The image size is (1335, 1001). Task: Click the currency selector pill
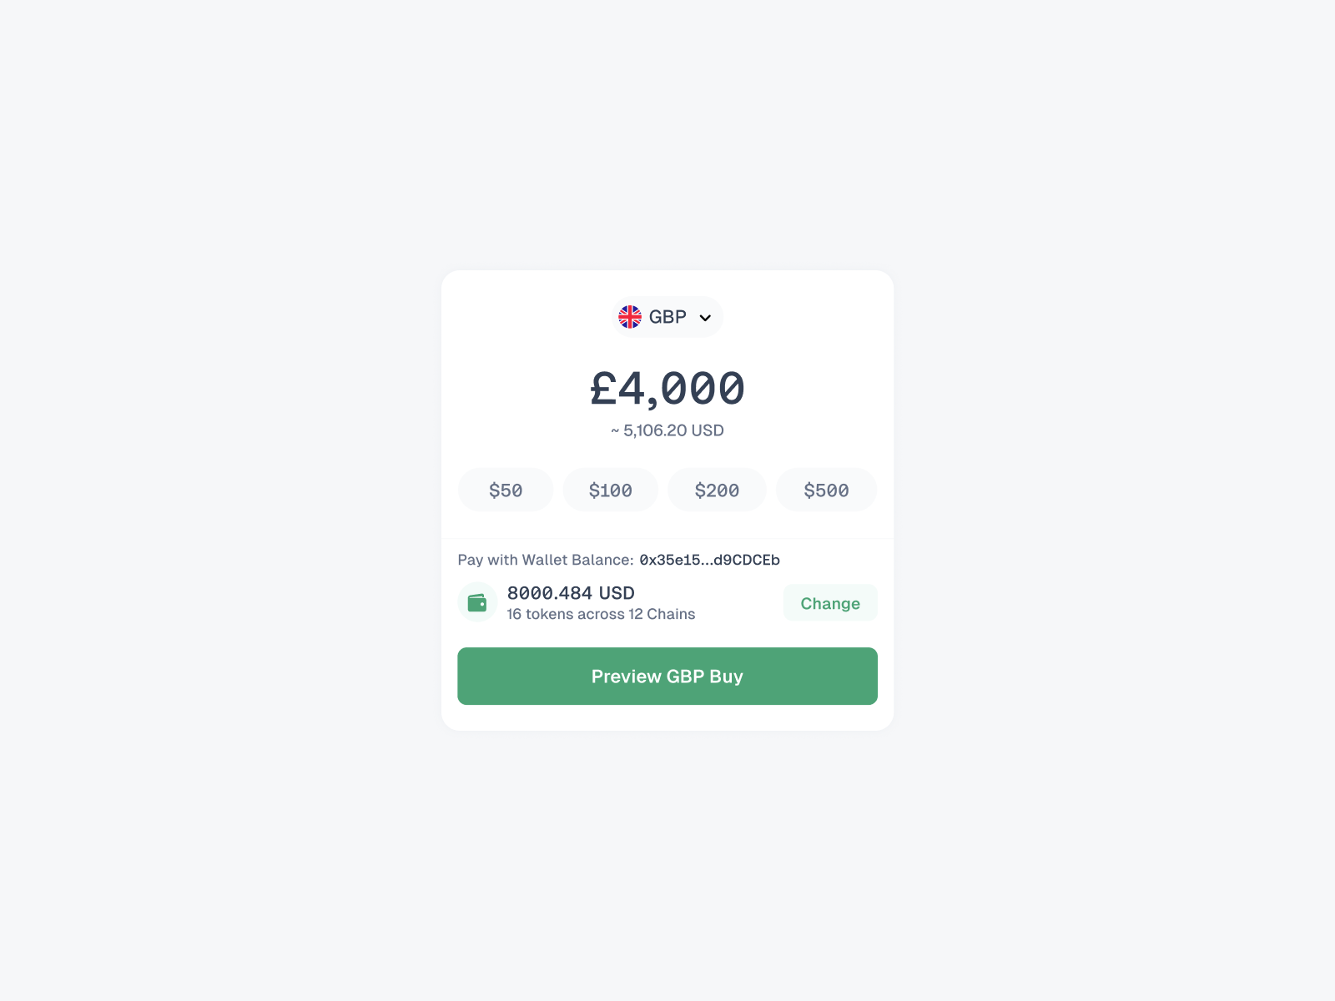(667, 317)
